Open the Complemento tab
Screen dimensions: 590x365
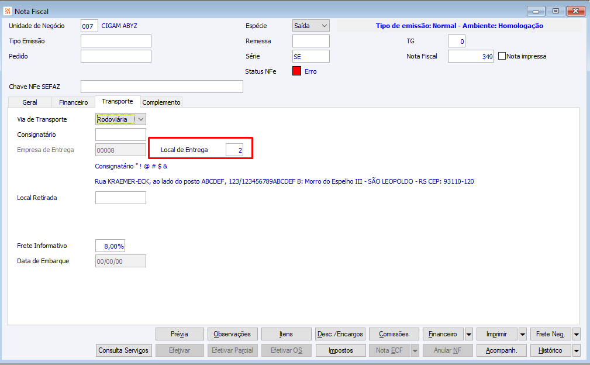[161, 102]
